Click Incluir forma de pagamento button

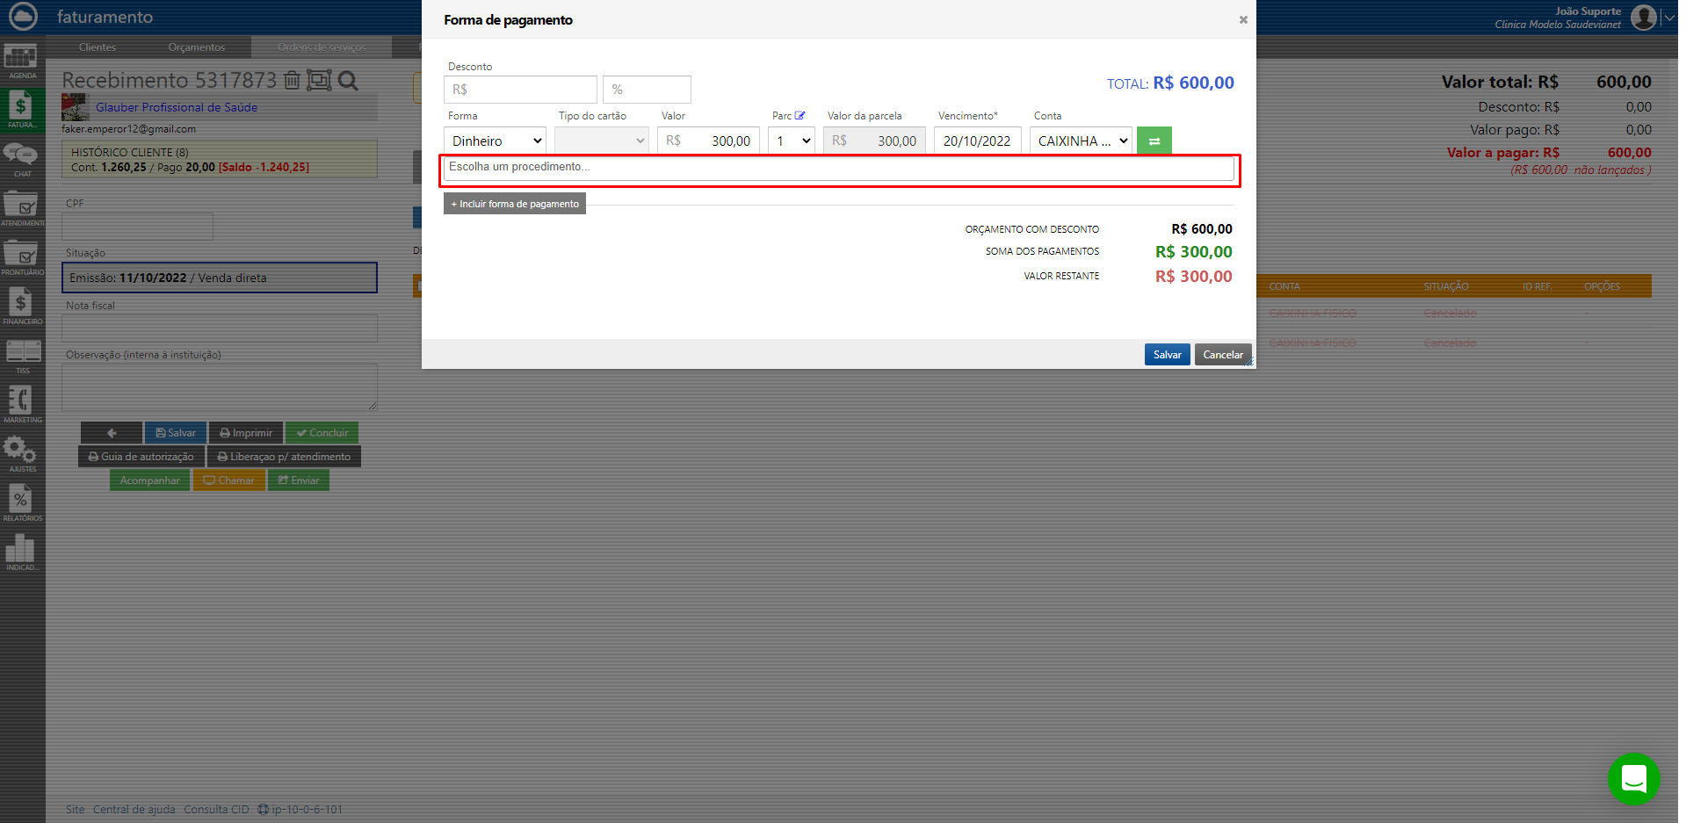pos(515,204)
